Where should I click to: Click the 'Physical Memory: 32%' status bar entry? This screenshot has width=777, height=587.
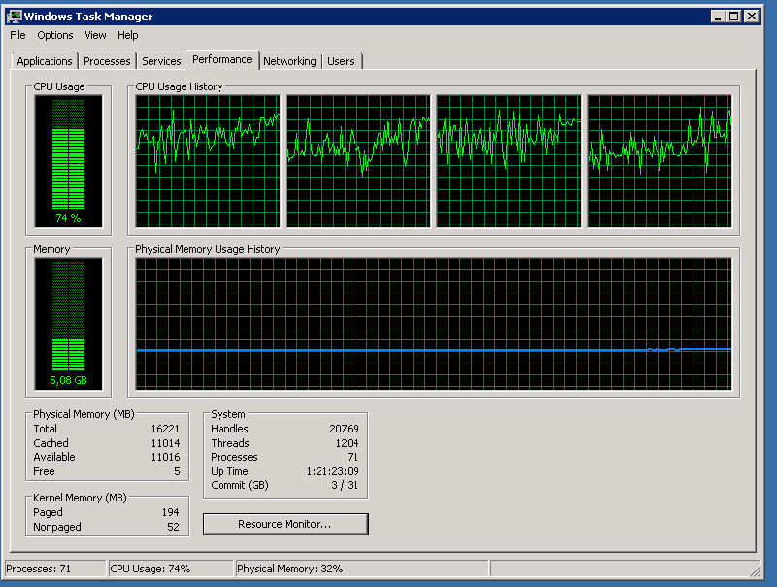(x=361, y=569)
